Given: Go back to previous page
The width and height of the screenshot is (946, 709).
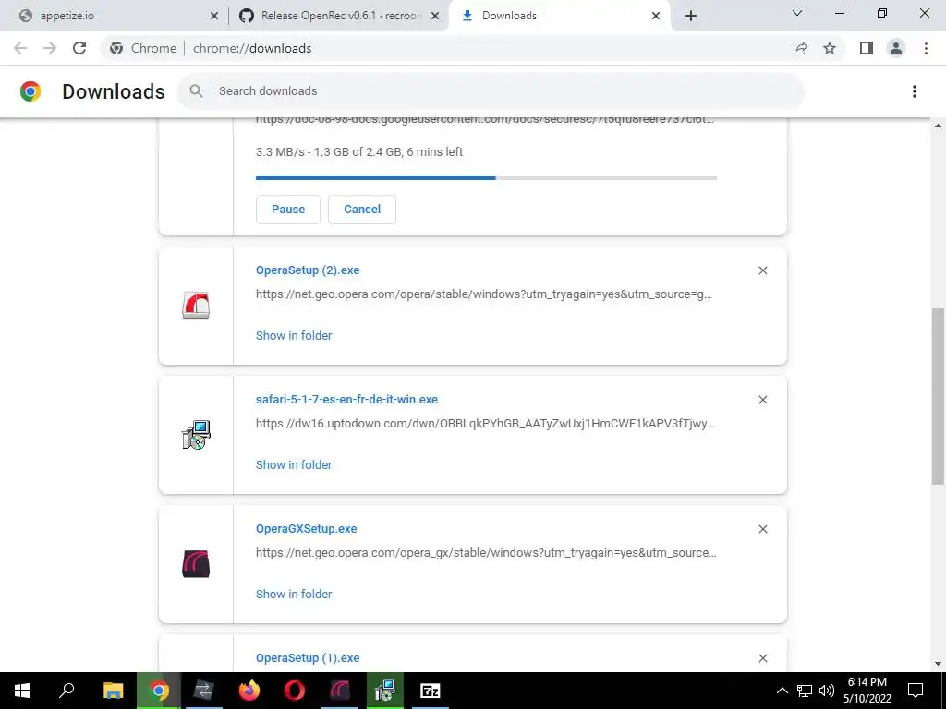Looking at the screenshot, I should click(20, 48).
